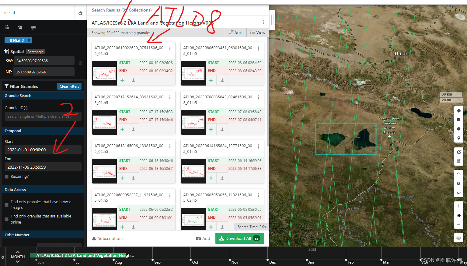
Task: Zoom in on the map
Action: pyautogui.click(x=459, y=206)
